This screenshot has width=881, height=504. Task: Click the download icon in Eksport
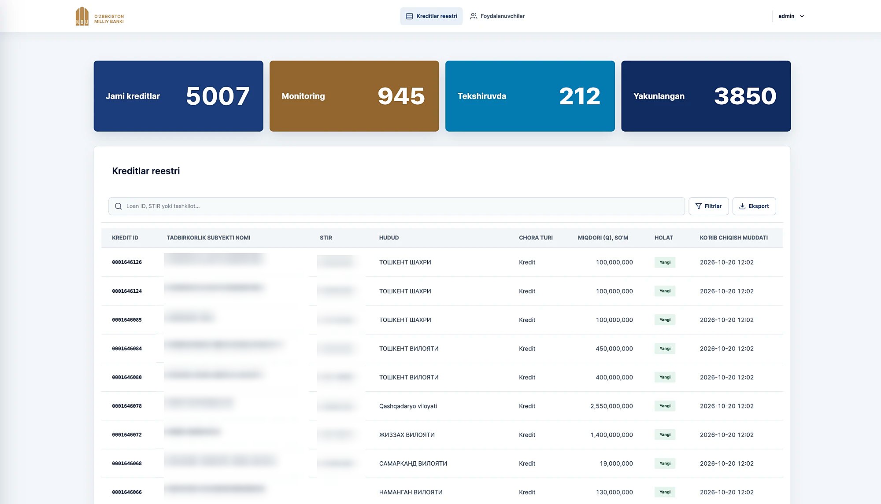pos(742,206)
